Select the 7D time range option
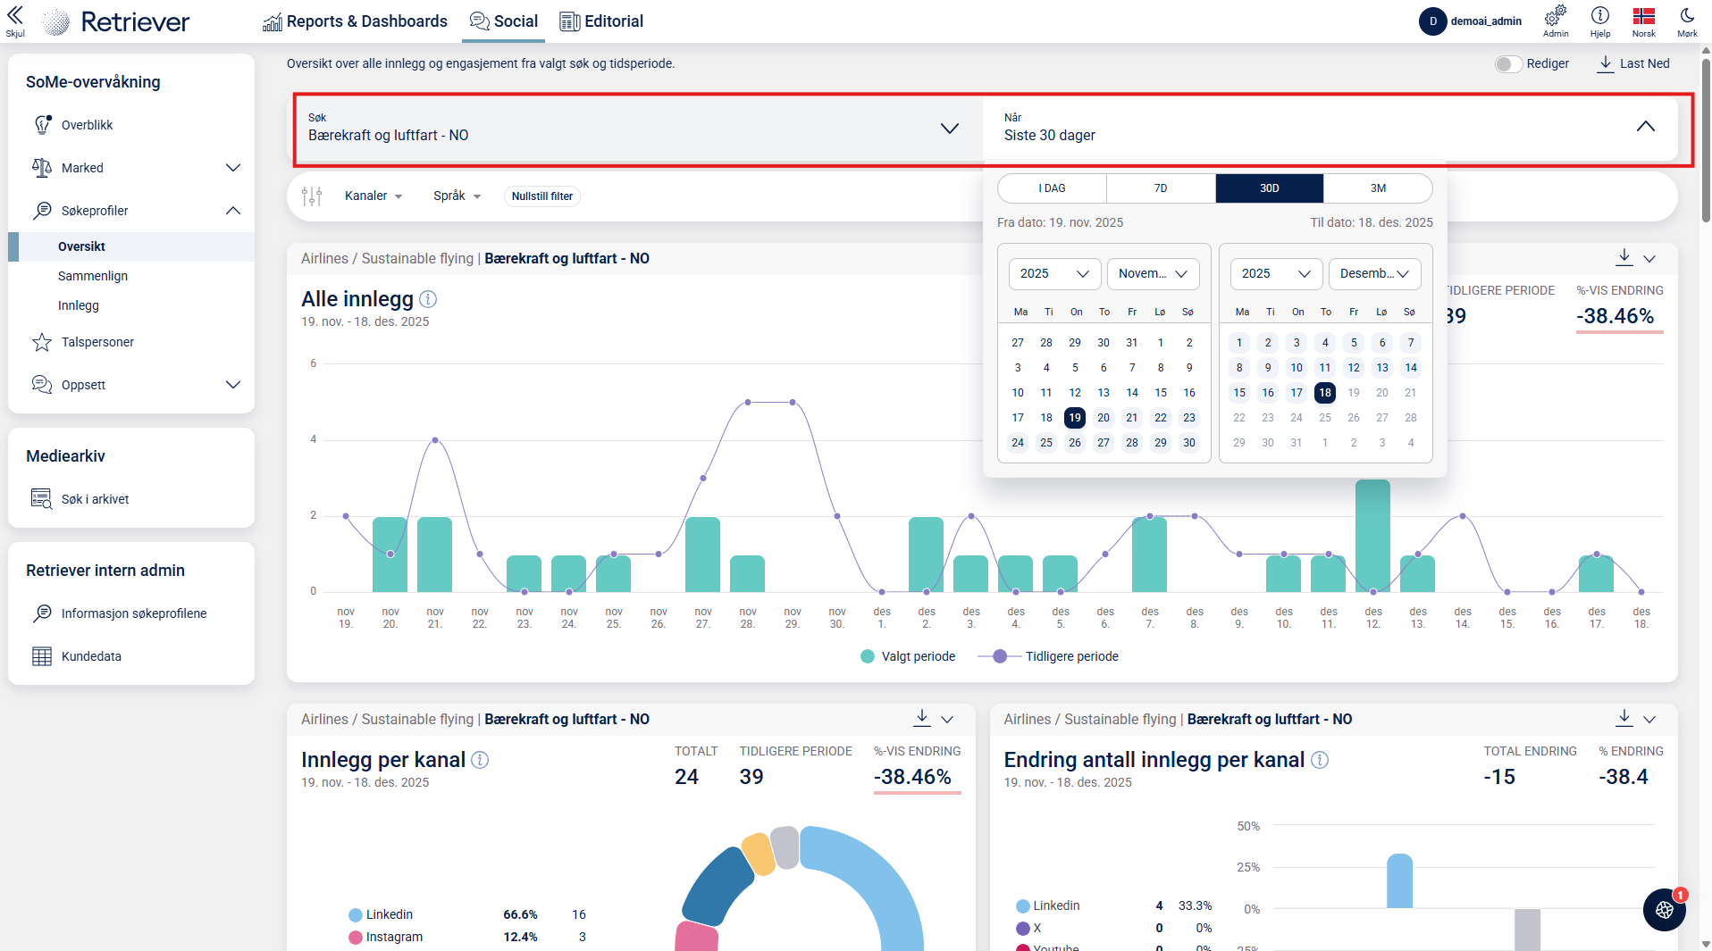The width and height of the screenshot is (1712, 951). click(x=1160, y=188)
